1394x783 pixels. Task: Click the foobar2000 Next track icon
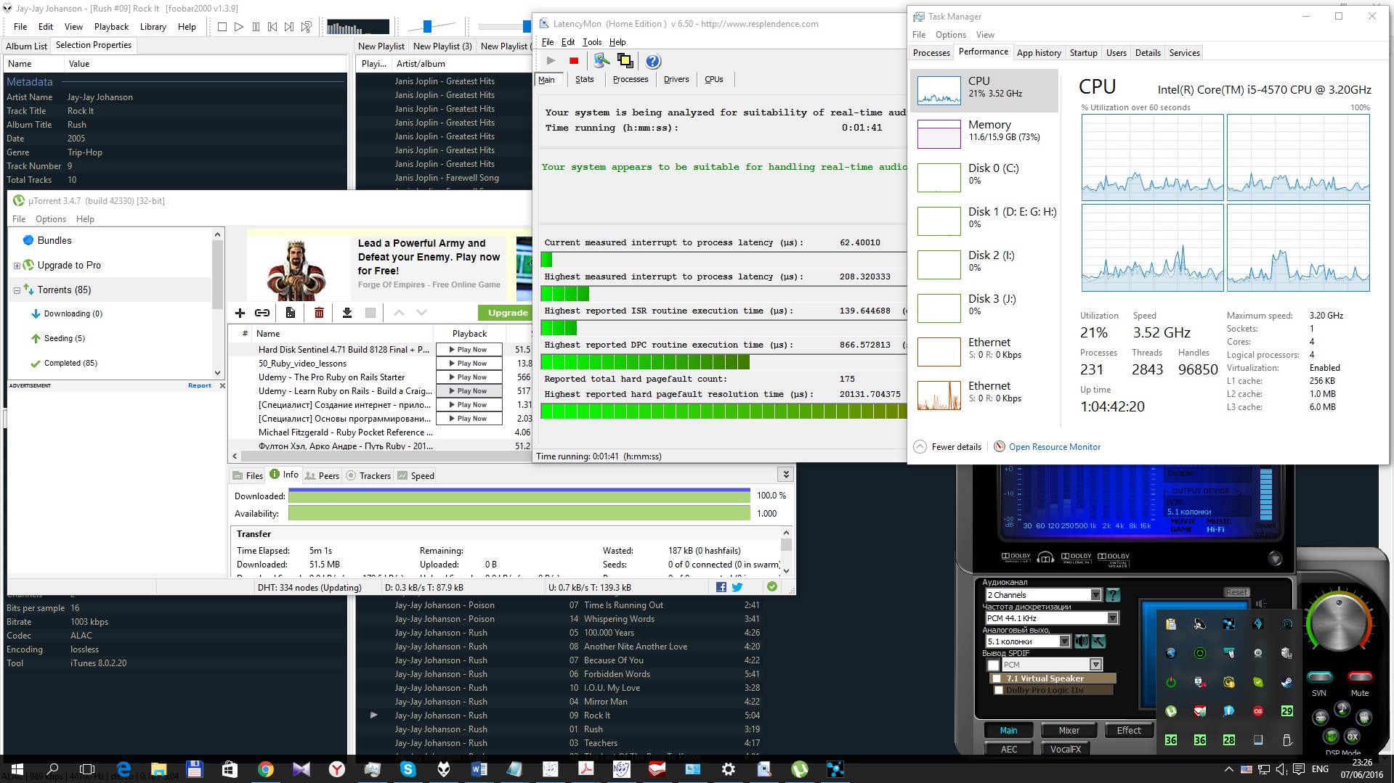point(289,27)
